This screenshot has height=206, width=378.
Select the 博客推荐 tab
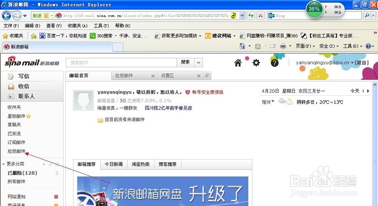point(167,164)
